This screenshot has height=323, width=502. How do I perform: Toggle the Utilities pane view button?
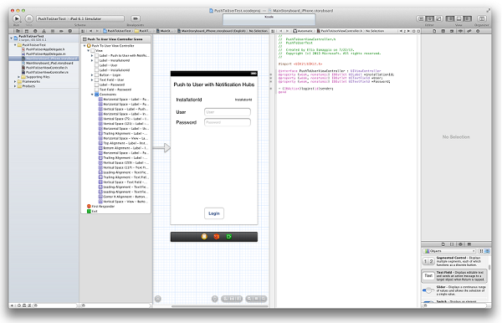[x=467, y=18]
